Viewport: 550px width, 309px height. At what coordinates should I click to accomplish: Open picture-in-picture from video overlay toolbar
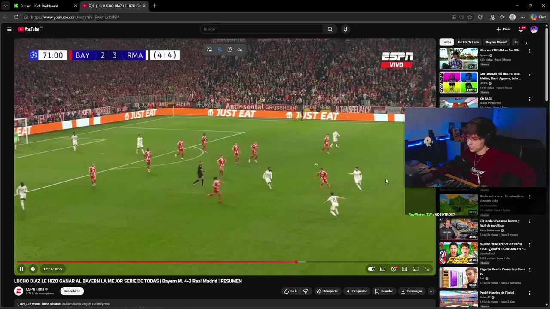[x=209, y=50]
